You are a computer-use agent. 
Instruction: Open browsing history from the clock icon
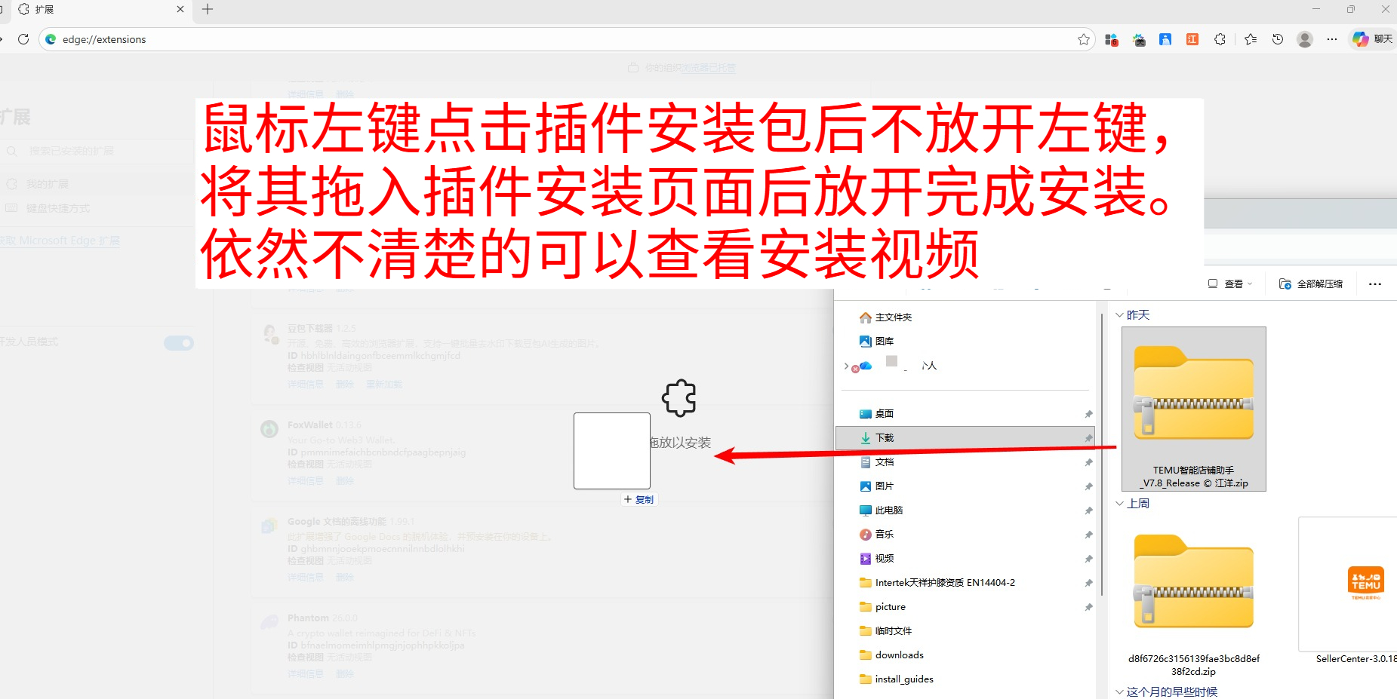tap(1278, 39)
